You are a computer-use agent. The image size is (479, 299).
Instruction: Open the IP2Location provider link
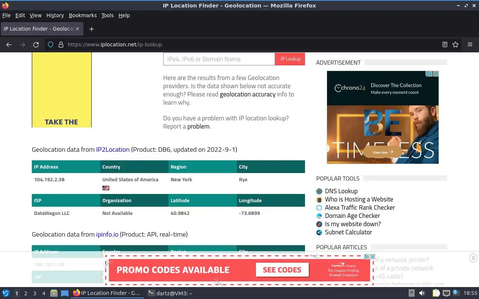(x=113, y=149)
